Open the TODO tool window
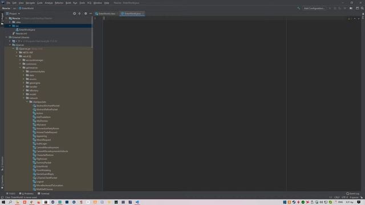Screen dimensions: 365x205 click(x=11, y=194)
